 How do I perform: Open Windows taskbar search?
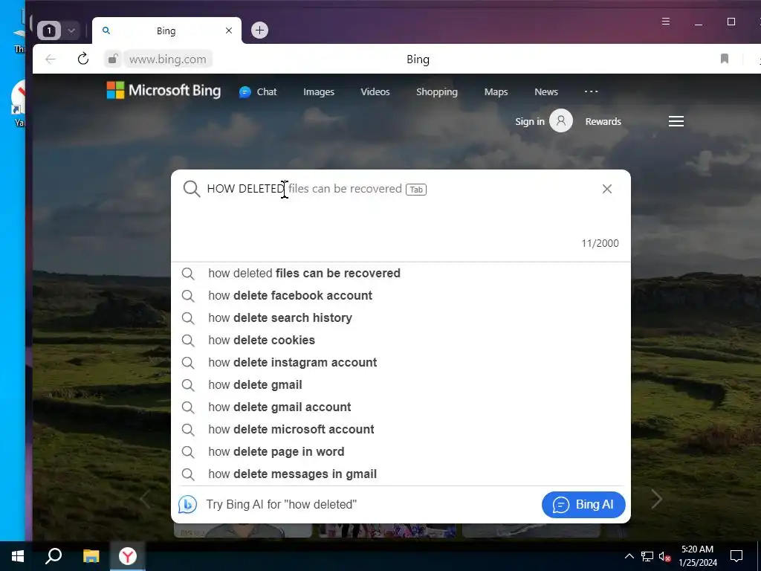coord(54,556)
